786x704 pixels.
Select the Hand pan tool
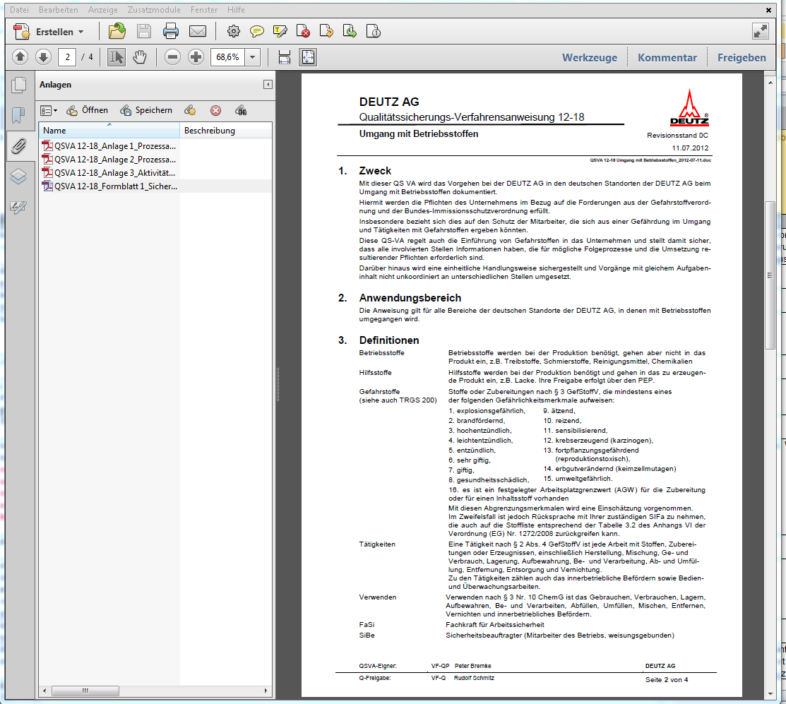tap(140, 57)
